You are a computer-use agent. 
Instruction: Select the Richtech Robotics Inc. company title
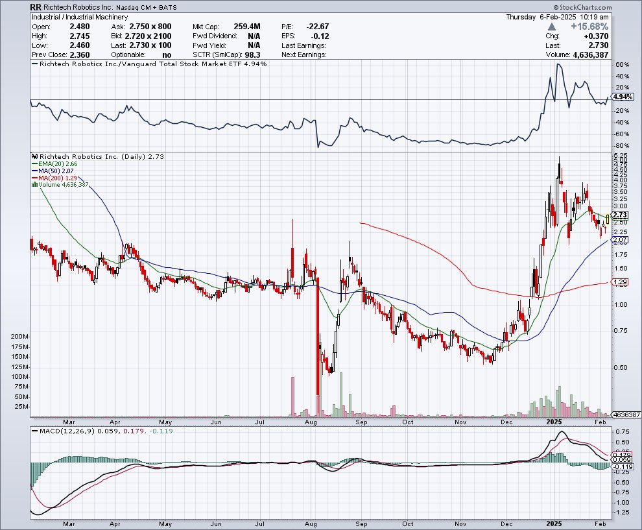(x=78, y=7)
